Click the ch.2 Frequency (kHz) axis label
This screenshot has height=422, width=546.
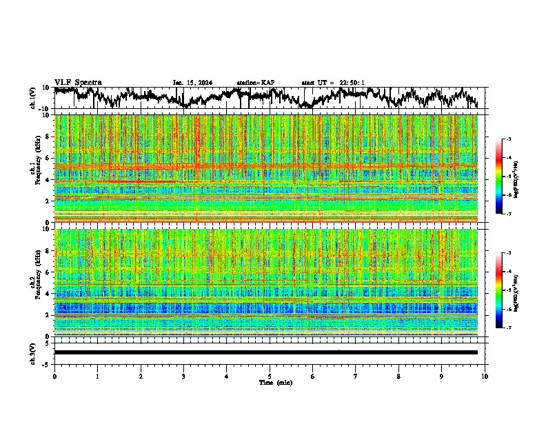coord(35,274)
